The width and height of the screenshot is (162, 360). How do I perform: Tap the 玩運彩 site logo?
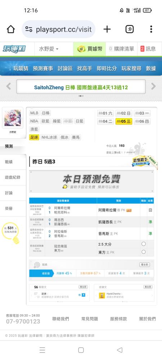14,49
